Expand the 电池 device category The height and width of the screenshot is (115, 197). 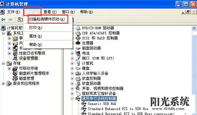(x=72, y=53)
